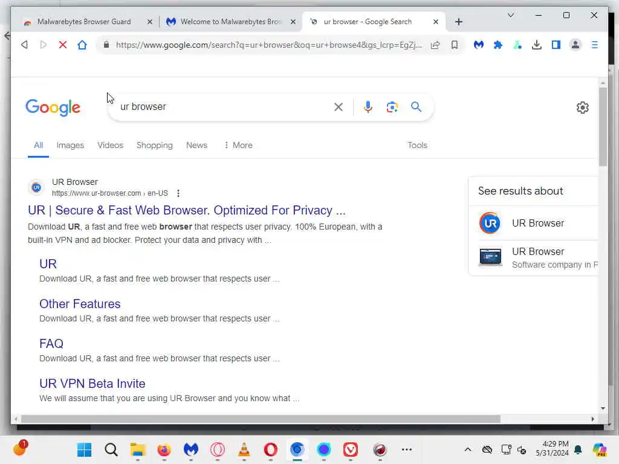Select the Videos results tab
The height and width of the screenshot is (464, 619).
click(x=110, y=145)
